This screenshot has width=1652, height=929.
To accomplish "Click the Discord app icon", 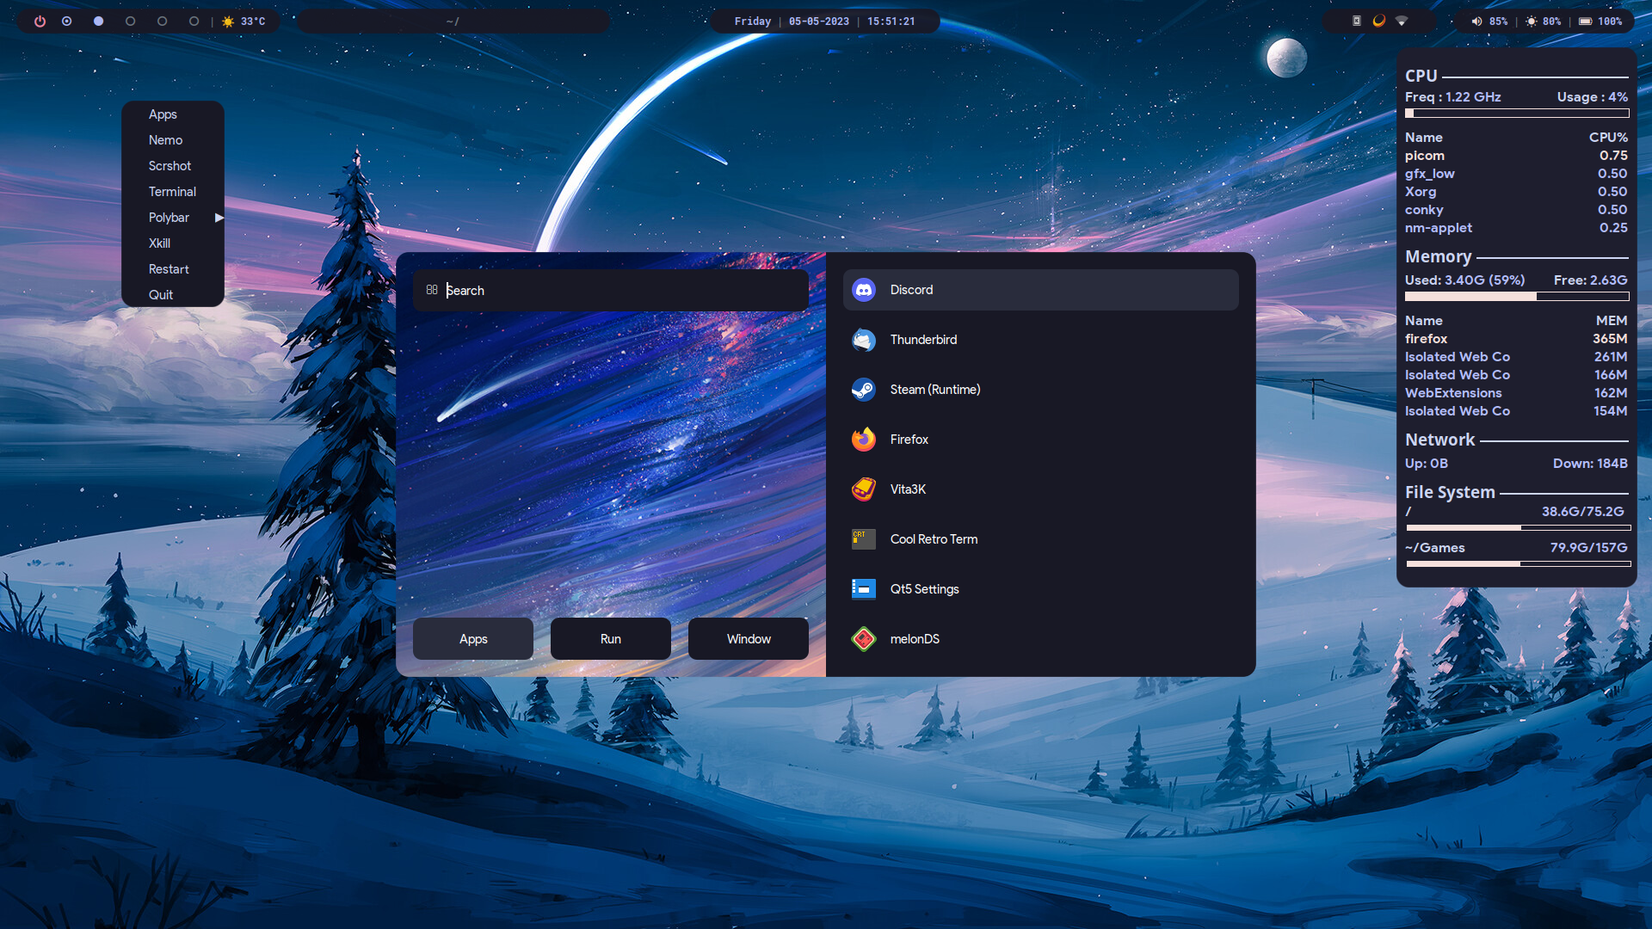I will point(864,290).
